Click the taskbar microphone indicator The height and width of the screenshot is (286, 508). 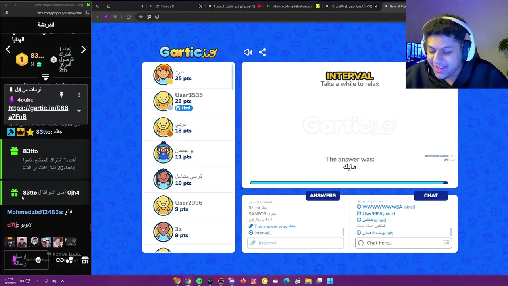[46, 281]
